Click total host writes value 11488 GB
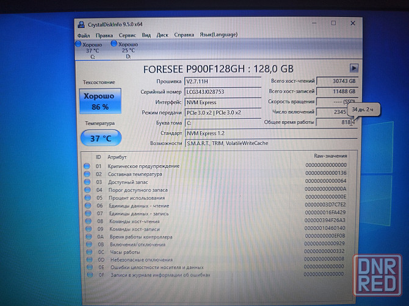This screenshot has height=306, width=409. (337, 91)
